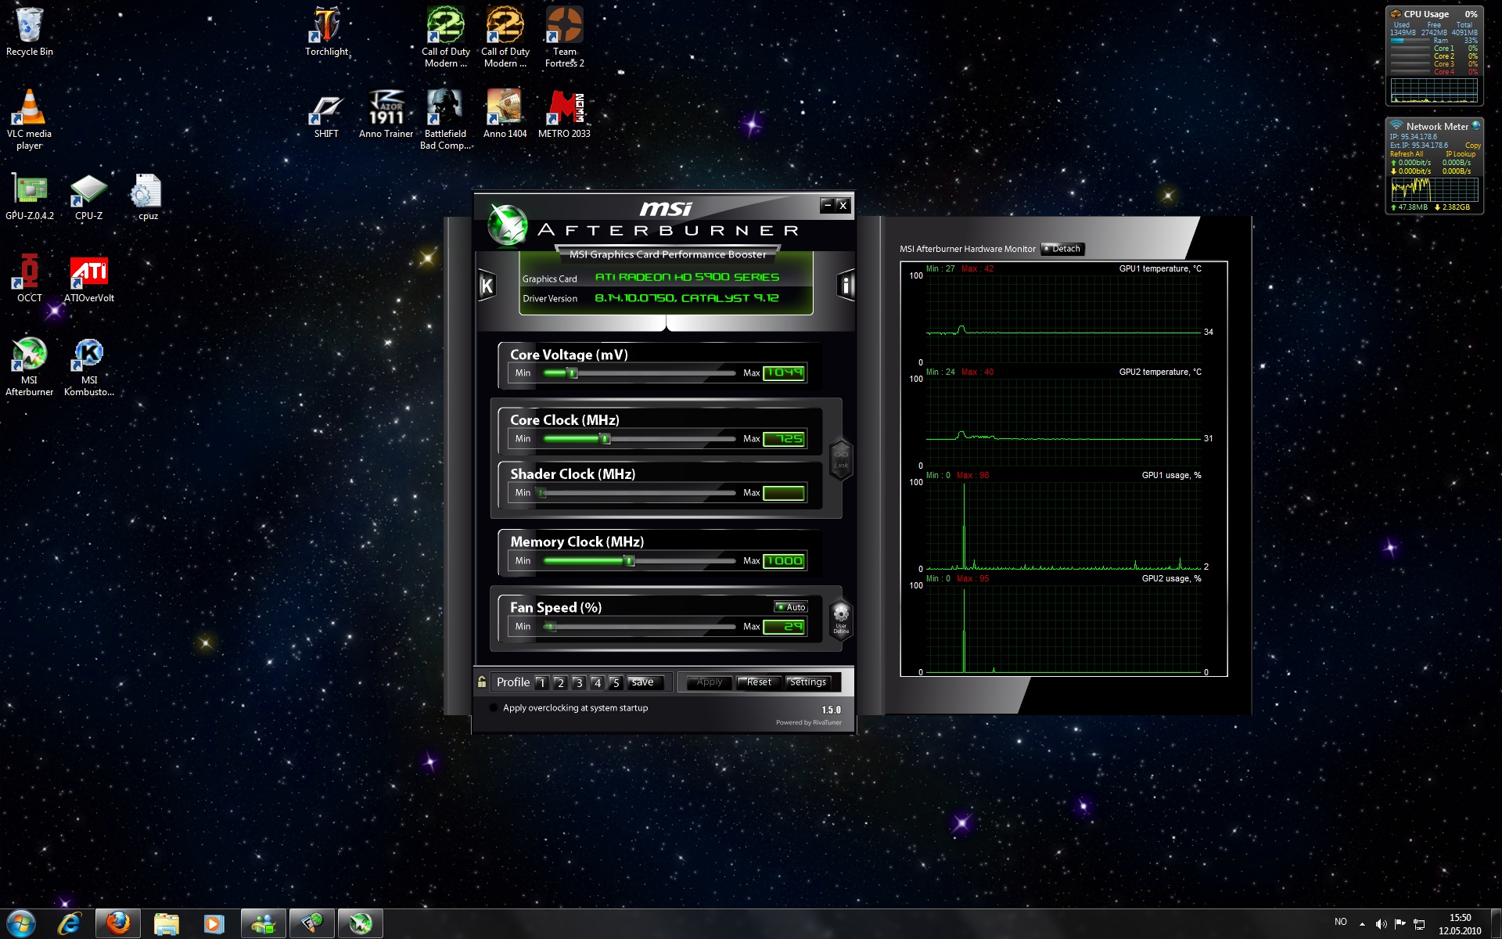Select the Team Fortress 2 desktop icon
Viewport: 1502px width, 939px height.
(565, 37)
